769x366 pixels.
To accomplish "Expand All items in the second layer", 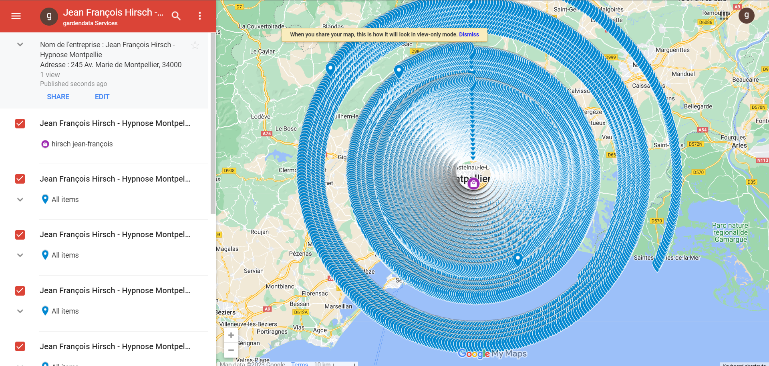I will tap(20, 200).
